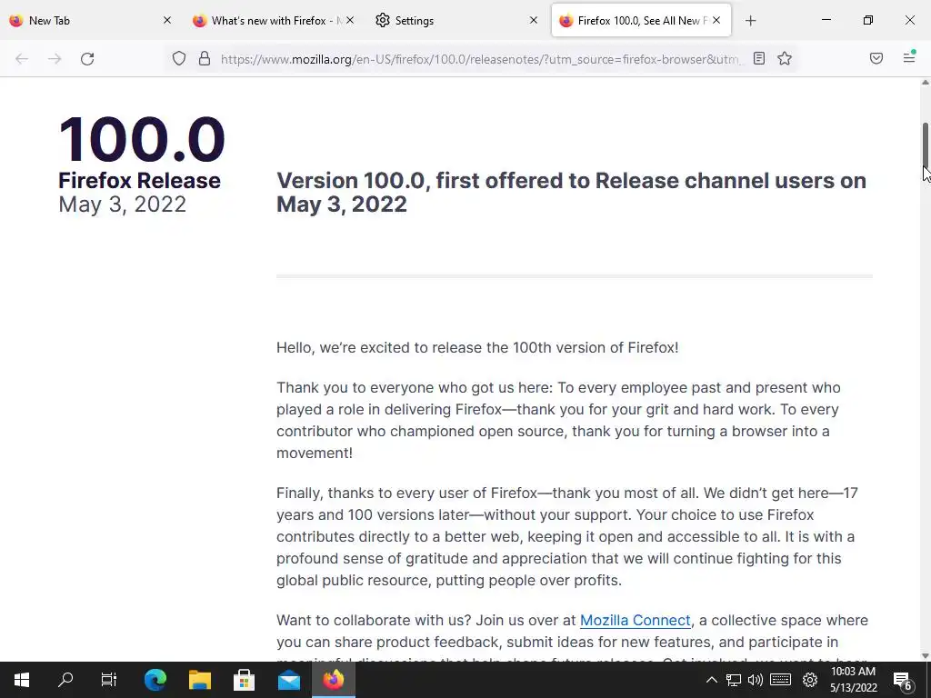
Task: Click 'Hello, we're excited to release' paragraph
Action: [477, 348]
